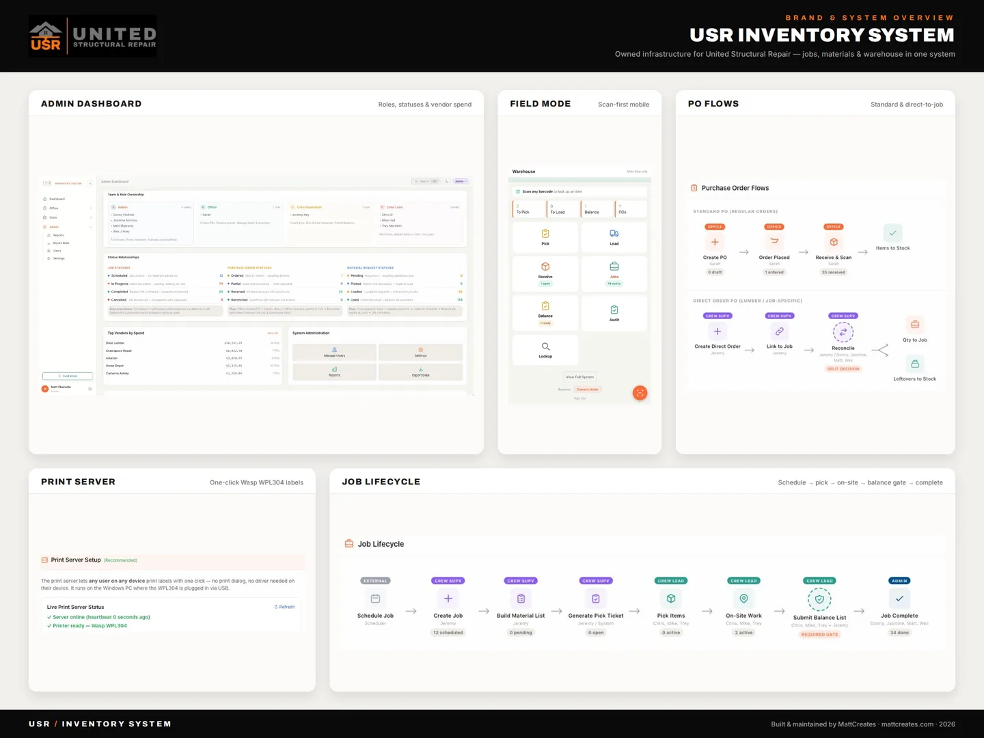
Task: Click View Full System button
Action: [580, 377]
